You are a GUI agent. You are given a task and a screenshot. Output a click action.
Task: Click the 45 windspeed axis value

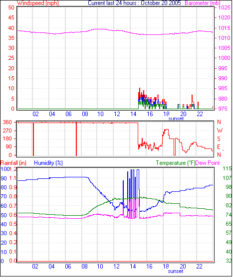[11, 17]
